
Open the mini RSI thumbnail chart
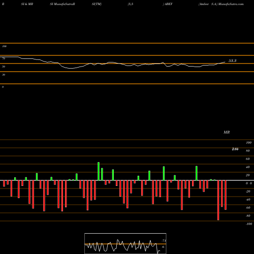(x=125, y=243)
